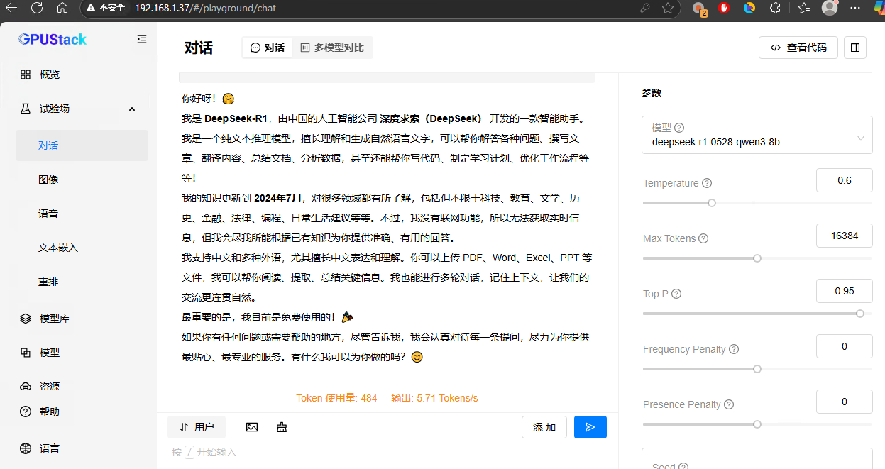
Task: Click the upload image icon
Action: 252,427
